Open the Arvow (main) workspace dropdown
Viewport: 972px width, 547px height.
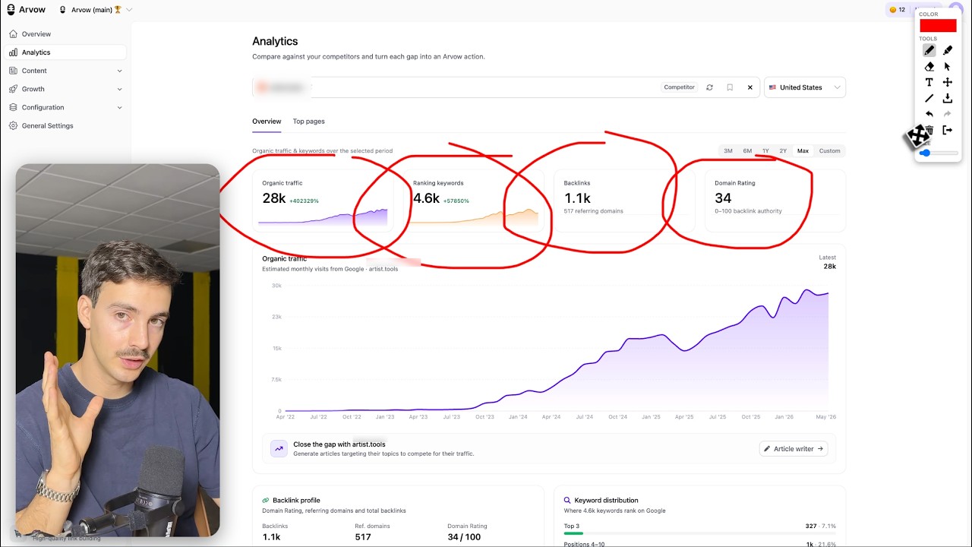pos(95,10)
